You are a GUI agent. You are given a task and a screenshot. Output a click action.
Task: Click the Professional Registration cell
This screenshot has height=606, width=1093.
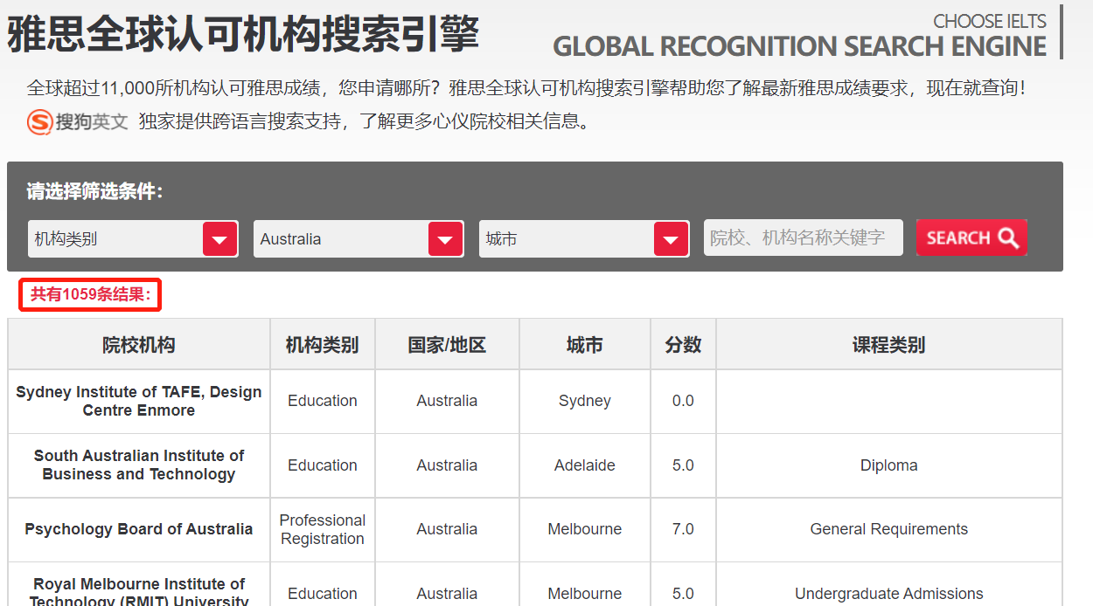point(323,529)
